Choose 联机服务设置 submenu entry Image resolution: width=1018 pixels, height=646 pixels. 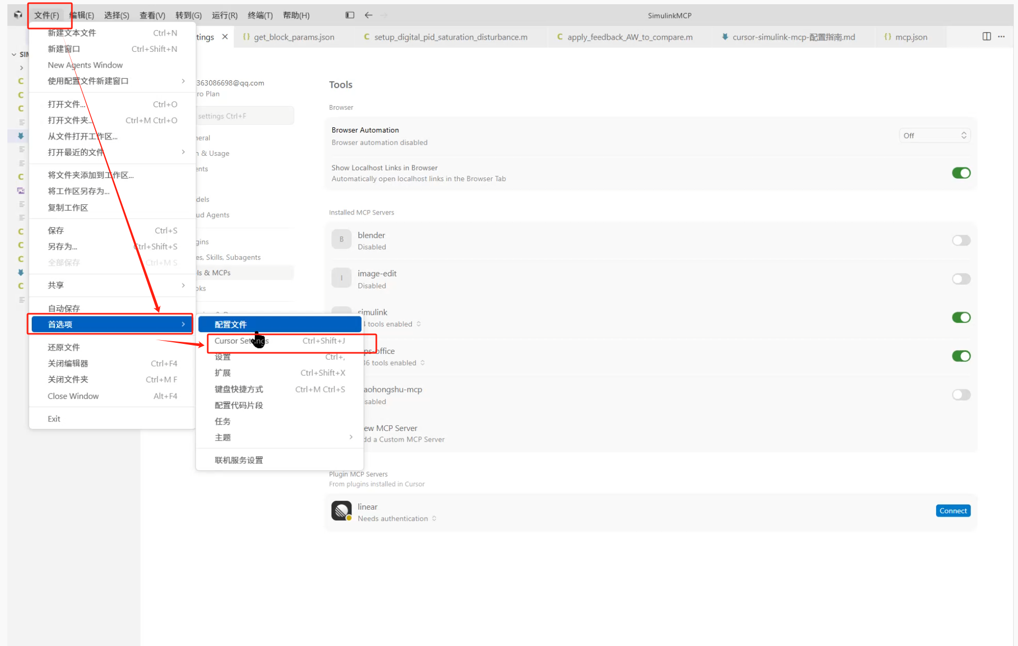pyautogui.click(x=280, y=460)
